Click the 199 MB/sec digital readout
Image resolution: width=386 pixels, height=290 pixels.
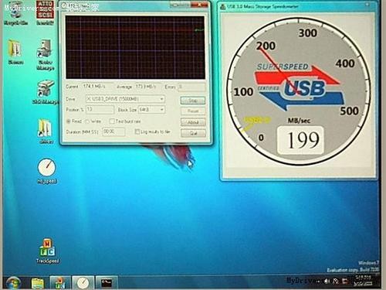[300, 141]
